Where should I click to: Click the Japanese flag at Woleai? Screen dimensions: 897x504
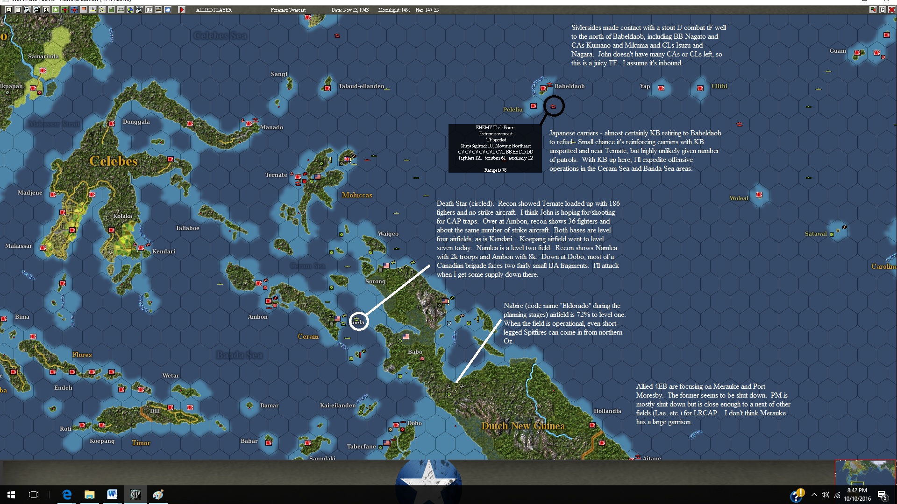[759, 195]
